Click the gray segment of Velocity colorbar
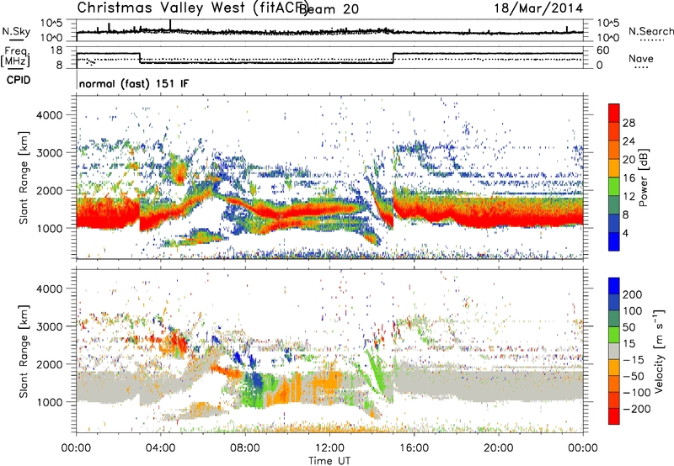Viewport: 674px width, 466px height. click(x=614, y=352)
